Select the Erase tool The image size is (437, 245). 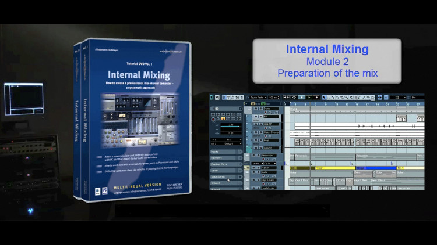(x=342, y=97)
